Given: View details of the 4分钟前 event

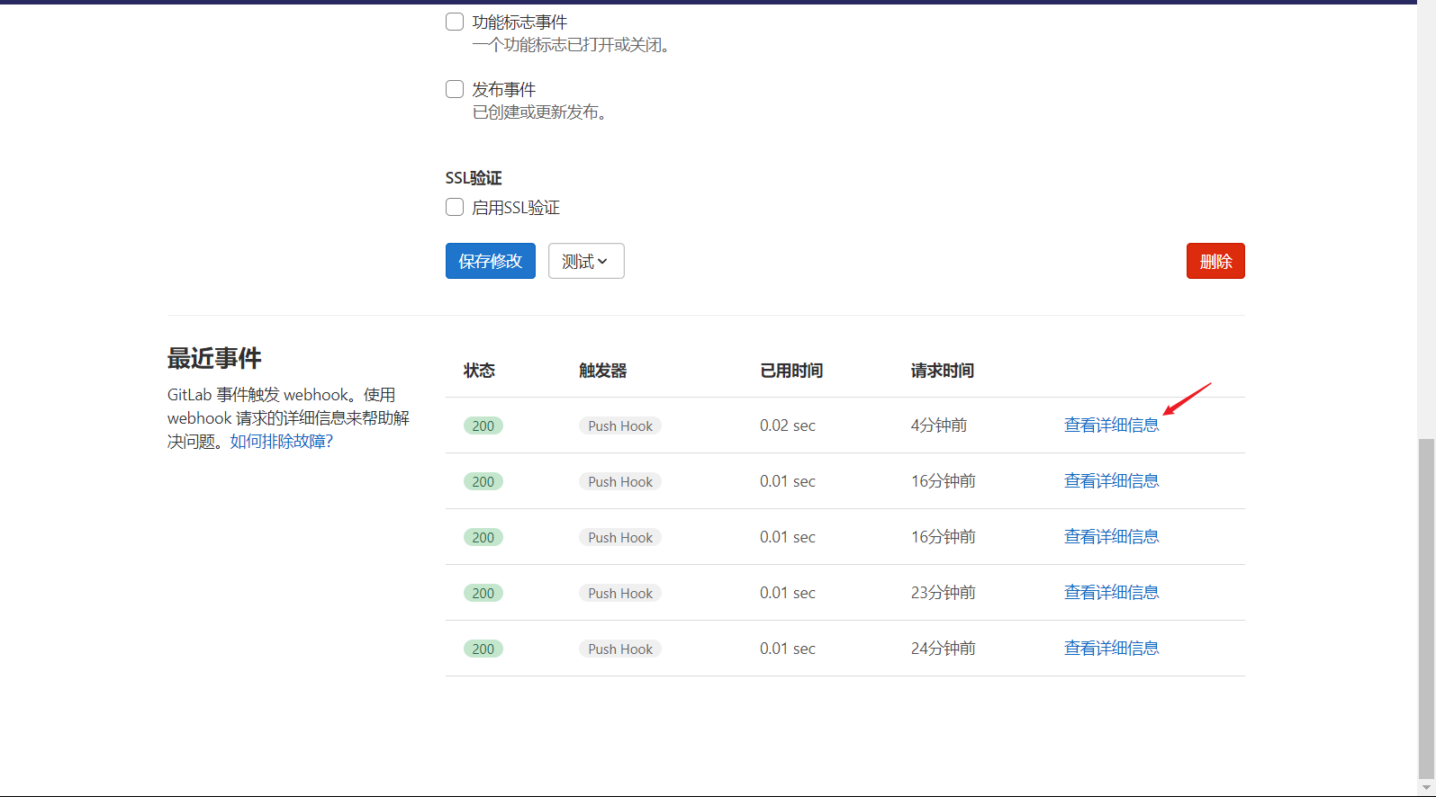Looking at the screenshot, I should click(x=1112, y=425).
